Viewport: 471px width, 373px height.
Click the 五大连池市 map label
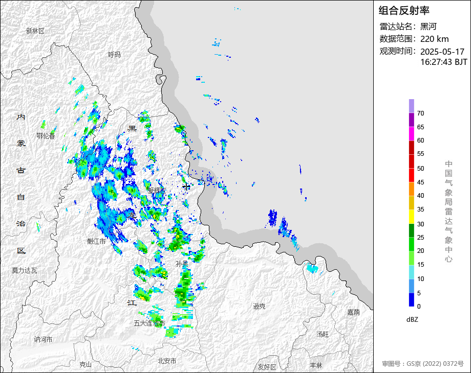(x=149, y=323)
